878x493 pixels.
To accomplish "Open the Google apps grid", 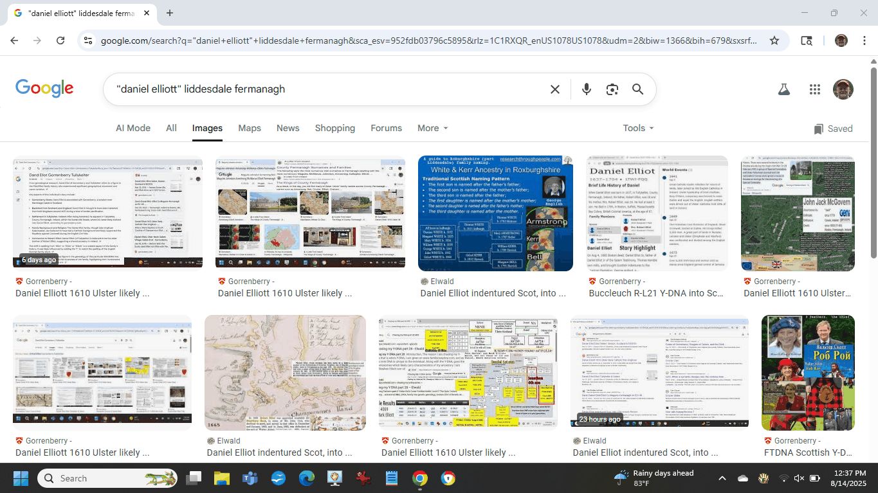I will click(814, 89).
